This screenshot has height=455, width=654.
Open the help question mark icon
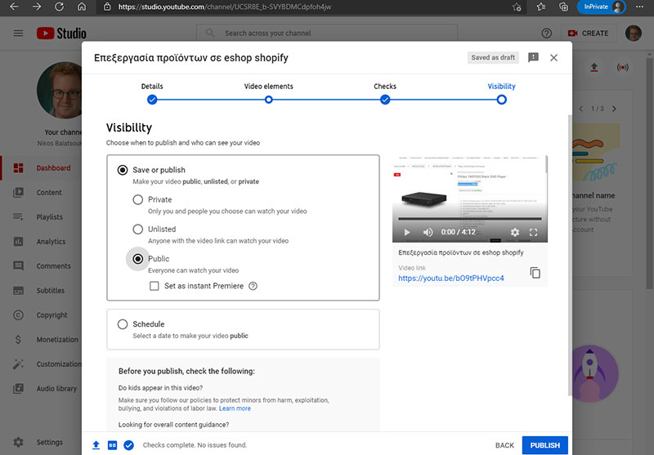(x=546, y=33)
